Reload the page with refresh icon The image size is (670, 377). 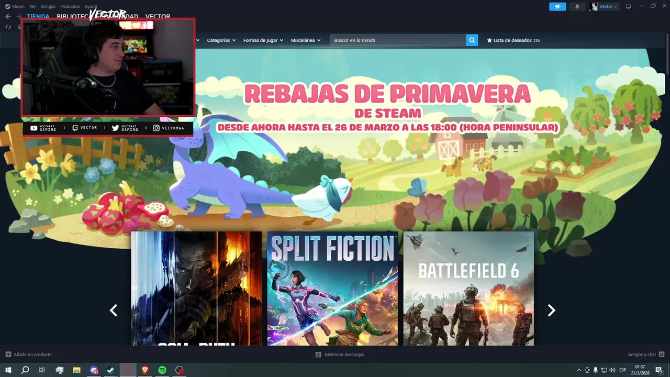pyautogui.click(x=8, y=27)
